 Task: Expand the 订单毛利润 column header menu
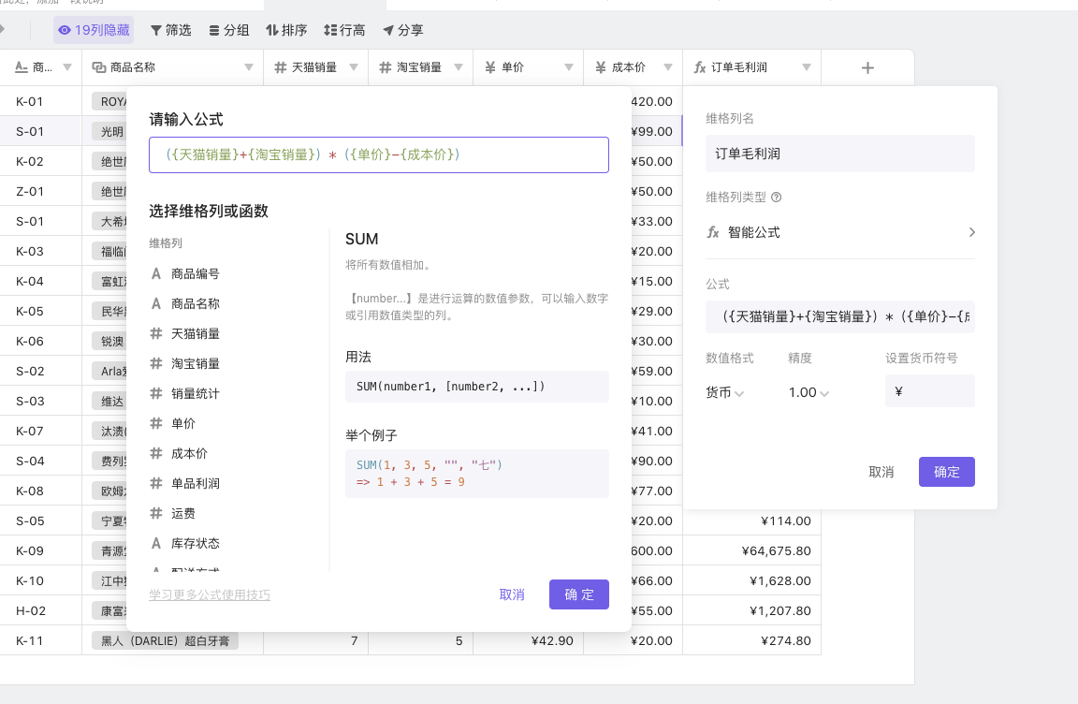tap(807, 67)
